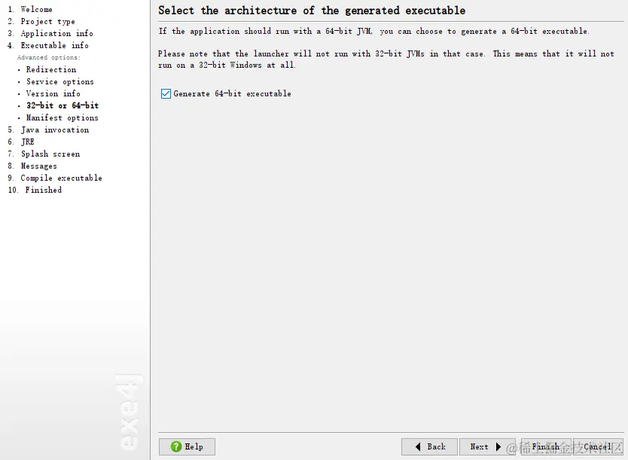
Task: Open Service options in sidebar
Action: pyautogui.click(x=60, y=81)
